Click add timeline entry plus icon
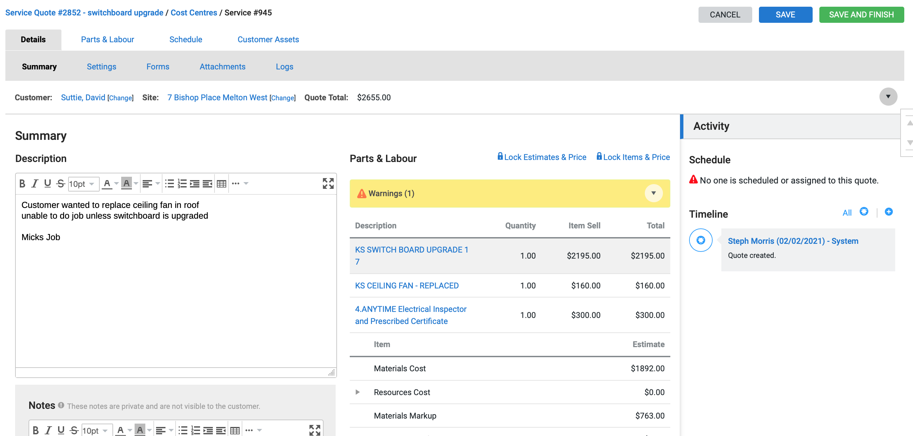913x436 pixels. pyautogui.click(x=888, y=212)
